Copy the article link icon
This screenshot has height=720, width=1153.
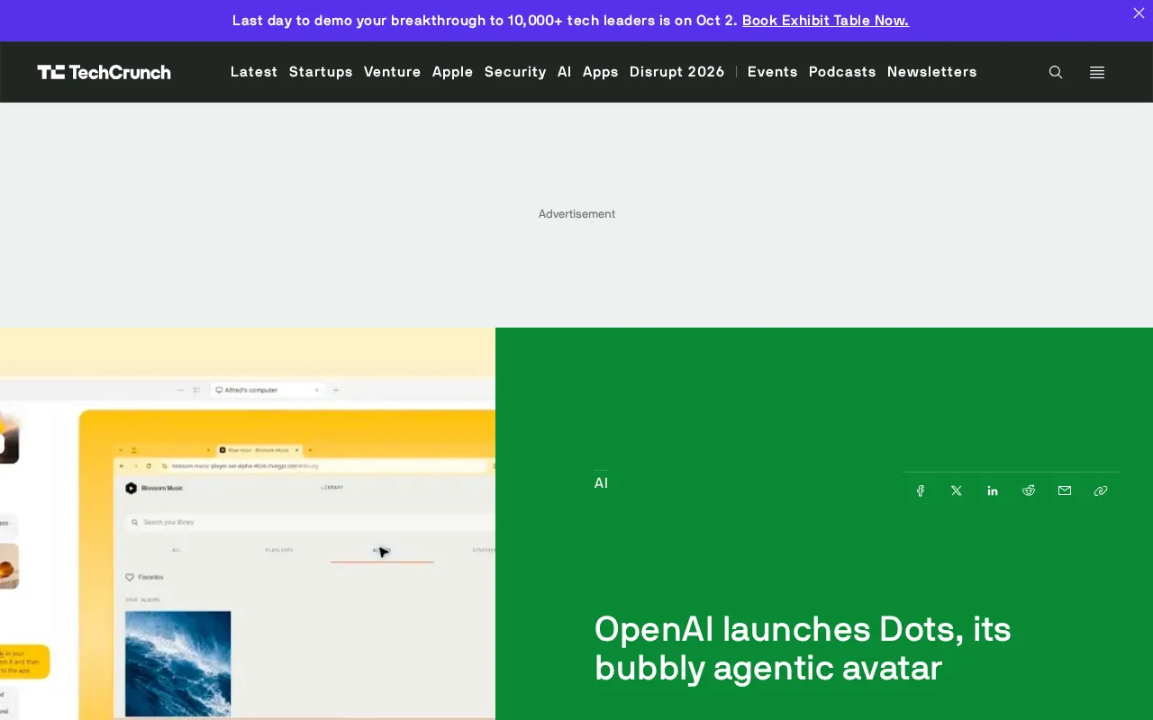[x=1101, y=490]
